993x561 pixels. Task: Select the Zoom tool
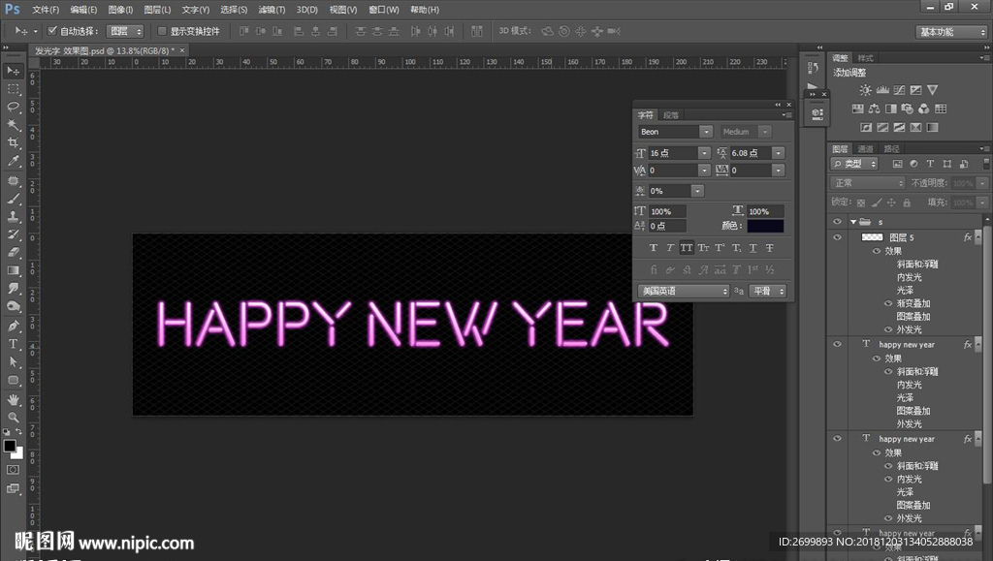[x=13, y=418]
